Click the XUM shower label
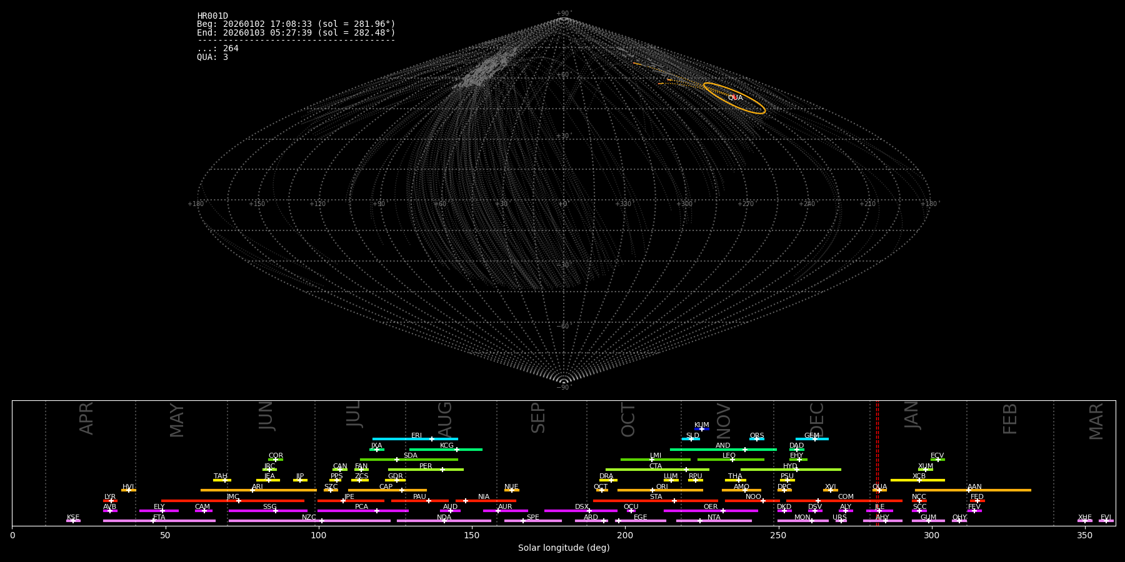The width and height of the screenshot is (1125, 562). point(926,466)
